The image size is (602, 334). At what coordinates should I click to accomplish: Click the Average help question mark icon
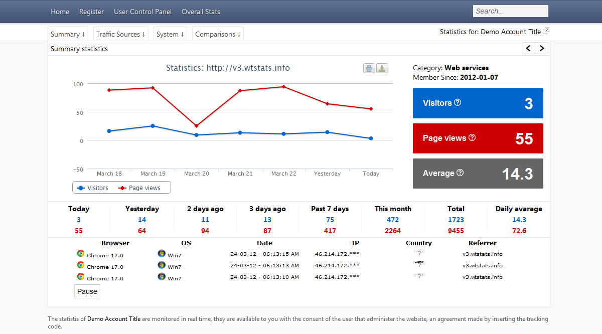[x=460, y=173]
